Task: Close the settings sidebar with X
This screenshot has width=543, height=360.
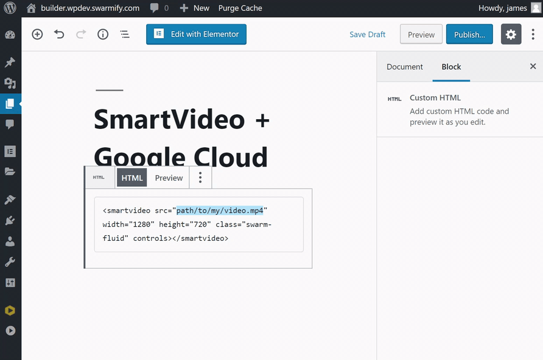Action: click(533, 66)
